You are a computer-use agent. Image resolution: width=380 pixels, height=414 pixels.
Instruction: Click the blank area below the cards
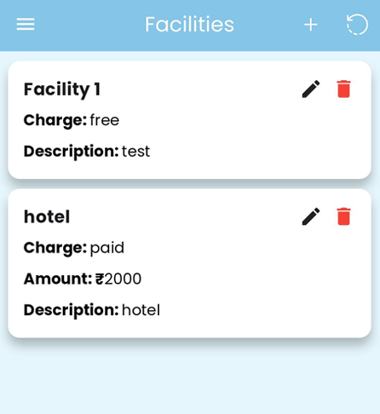[190, 377]
